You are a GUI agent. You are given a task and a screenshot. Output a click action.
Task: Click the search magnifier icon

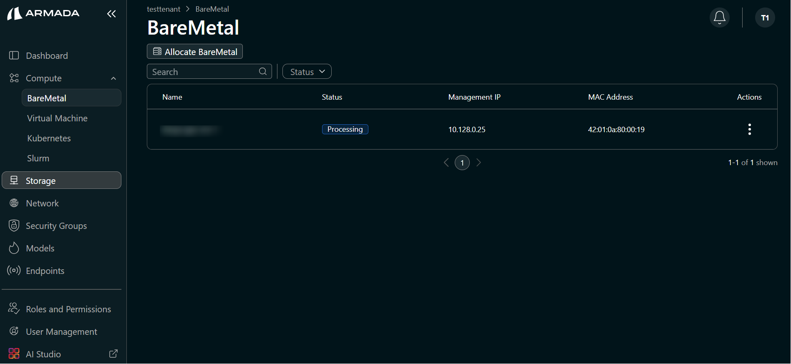(263, 71)
